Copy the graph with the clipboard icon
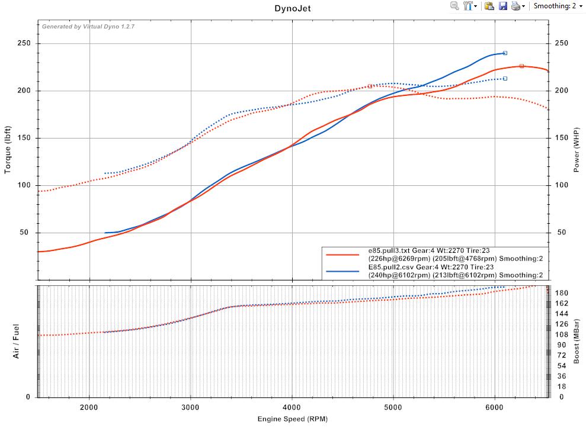The height and width of the screenshot is (428, 586). [x=489, y=6]
